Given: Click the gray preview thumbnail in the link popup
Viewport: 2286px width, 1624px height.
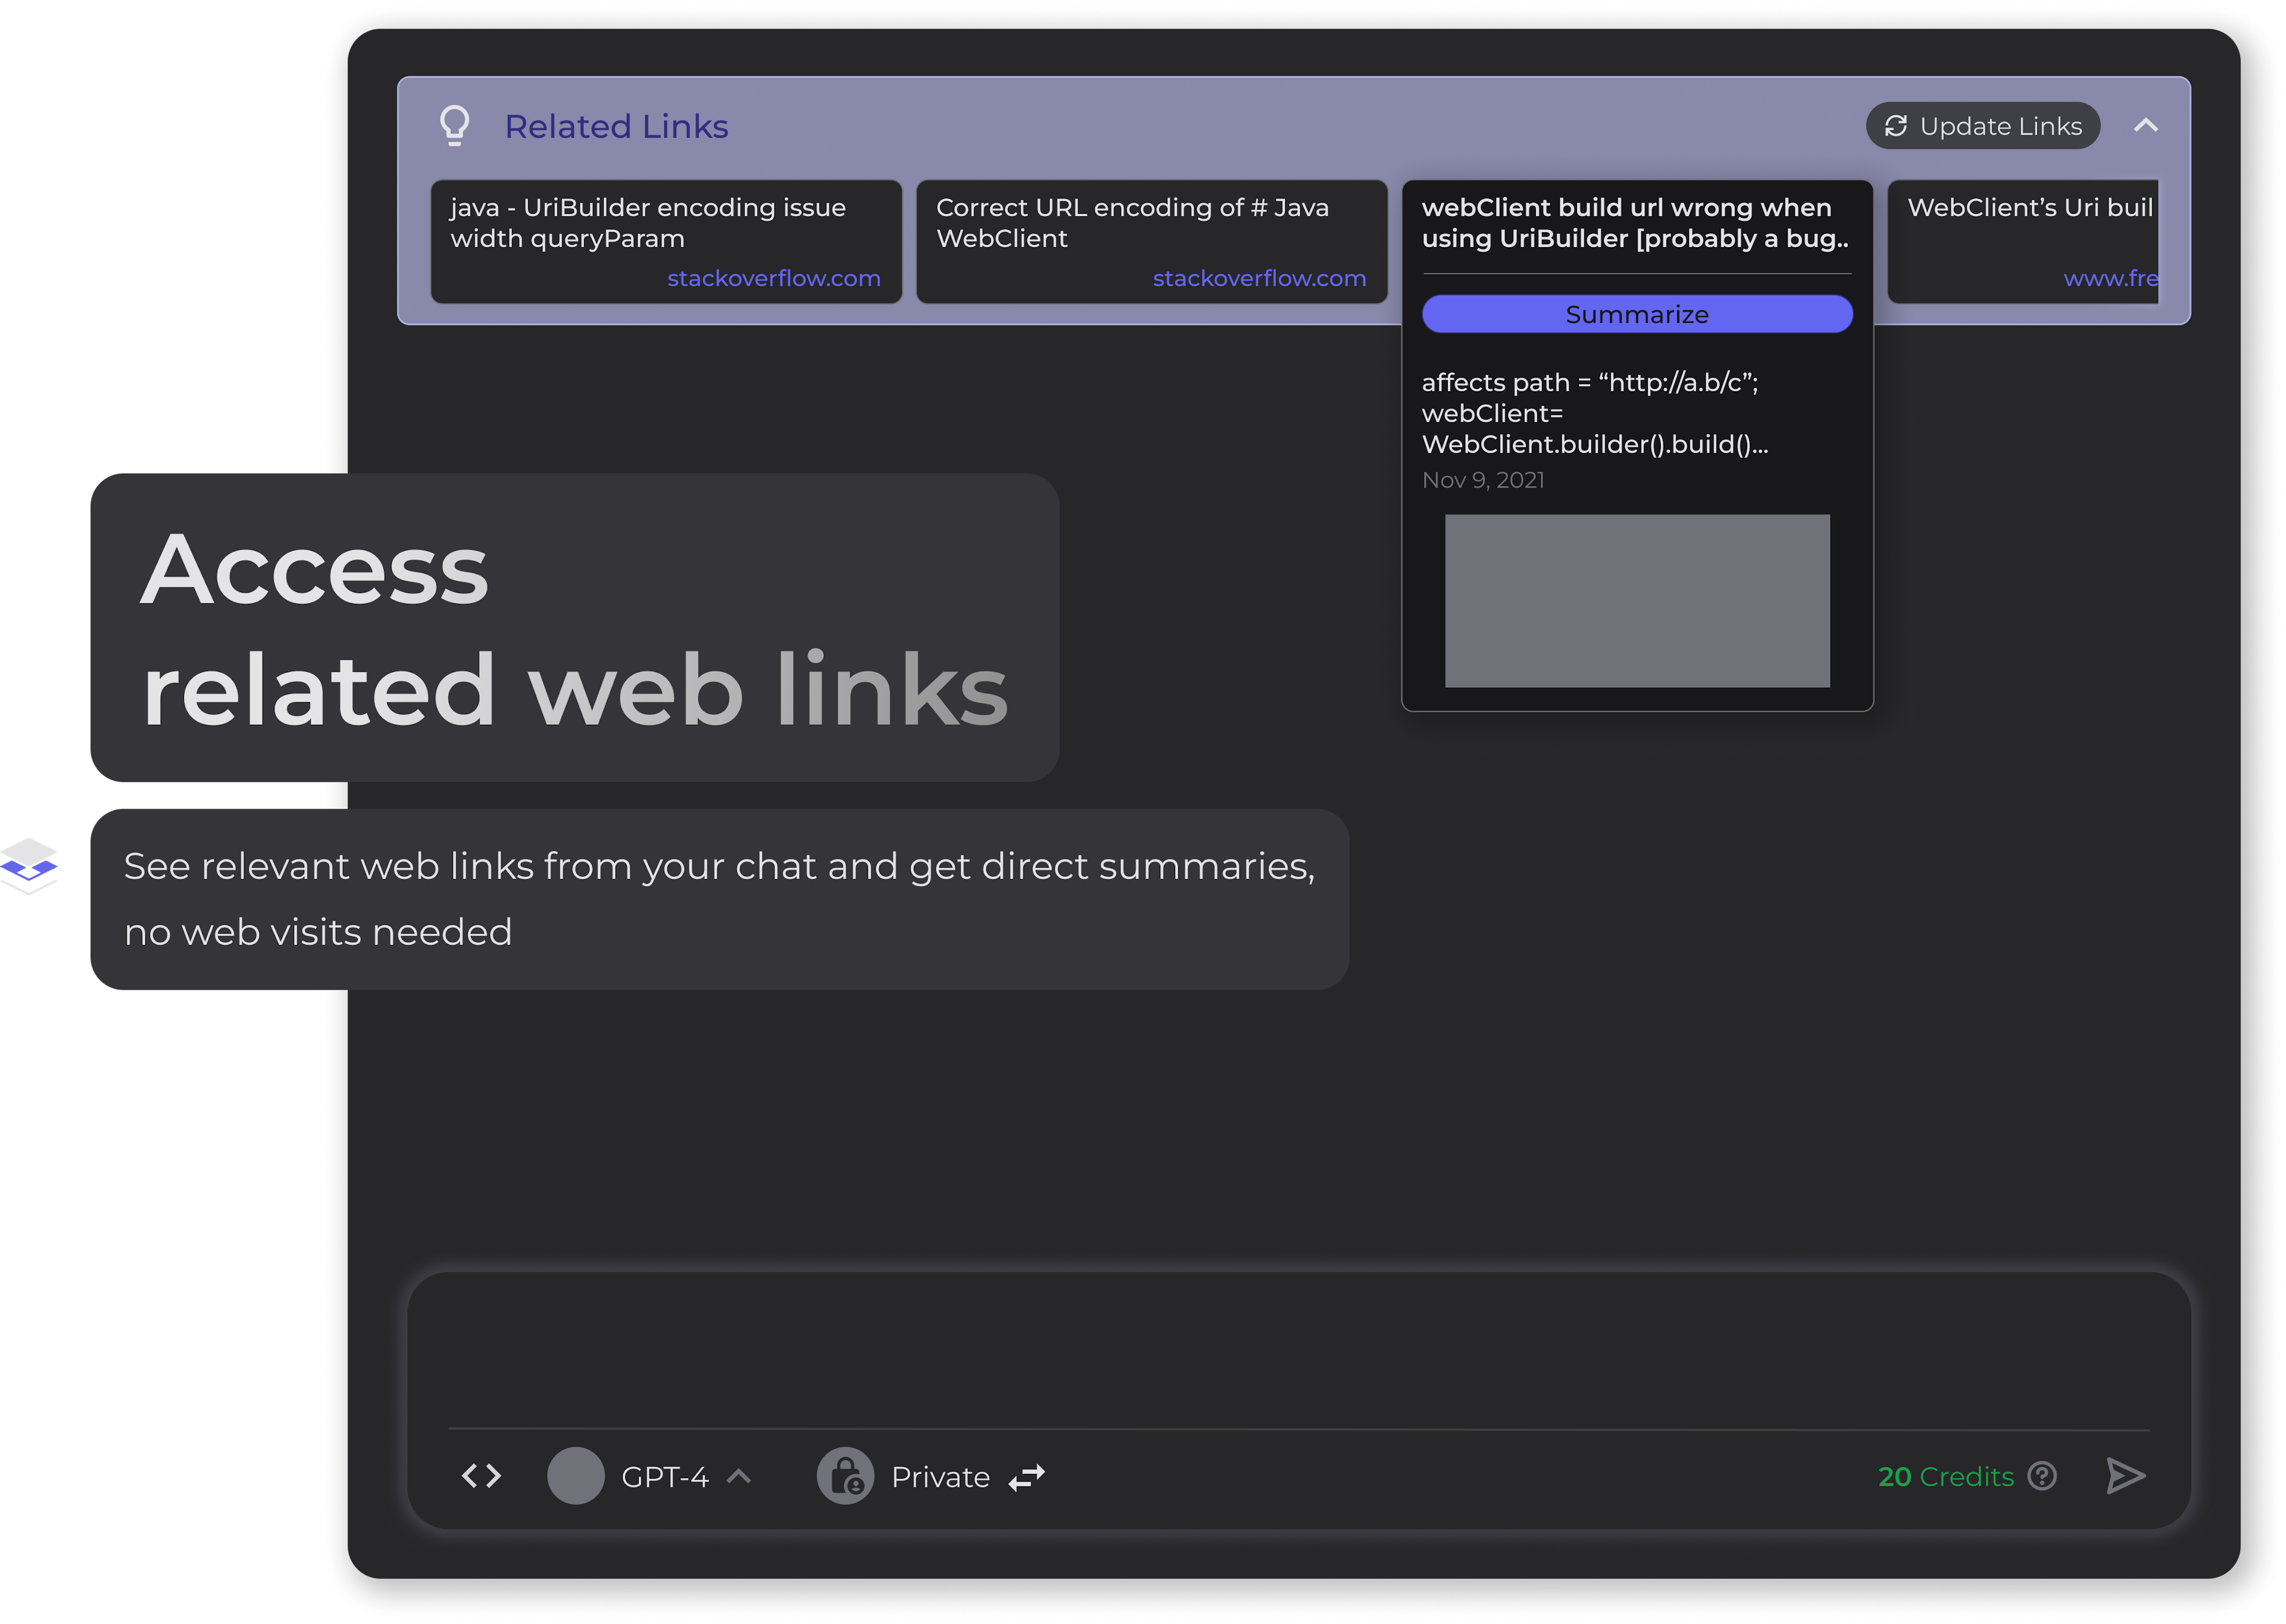Looking at the screenshot, I should pyautogui.click(x=1637, y=601).
